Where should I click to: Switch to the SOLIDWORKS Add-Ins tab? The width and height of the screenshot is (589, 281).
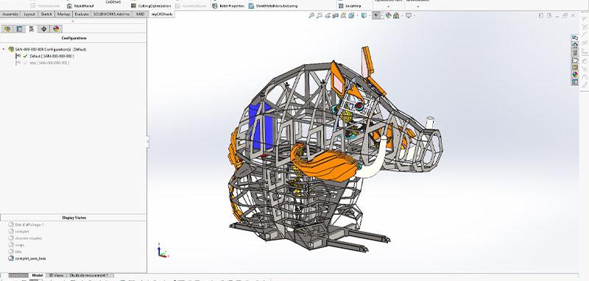tap(112, 14)
